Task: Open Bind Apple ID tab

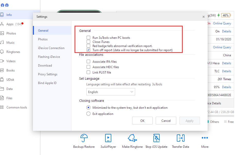Action: (52, 83)
